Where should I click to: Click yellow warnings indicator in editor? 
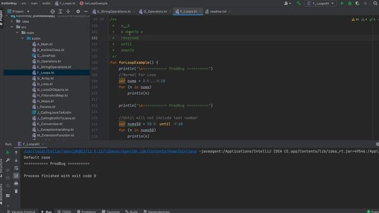pyautogui.click(x=355, y=20)
